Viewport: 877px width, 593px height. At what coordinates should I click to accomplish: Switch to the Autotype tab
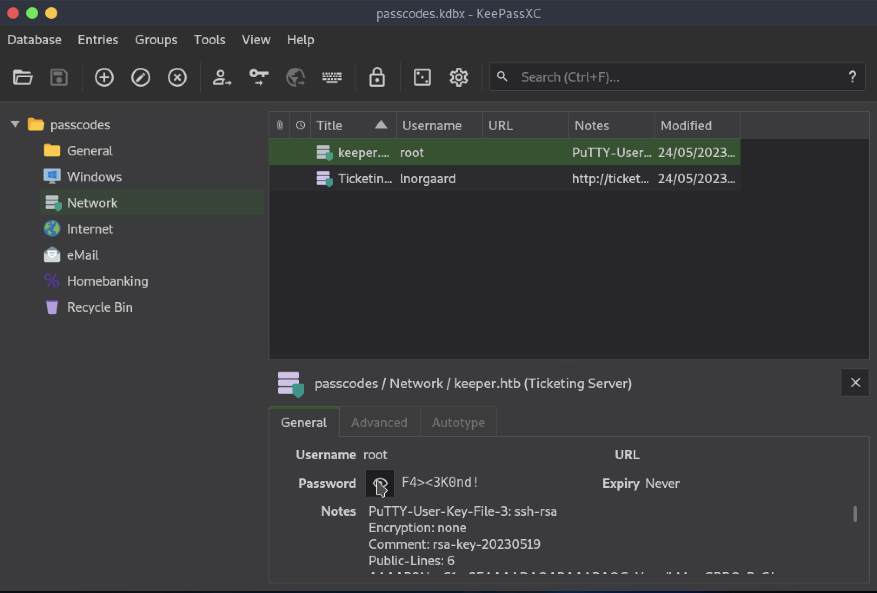pyautogui.click(x=458, y=422)
